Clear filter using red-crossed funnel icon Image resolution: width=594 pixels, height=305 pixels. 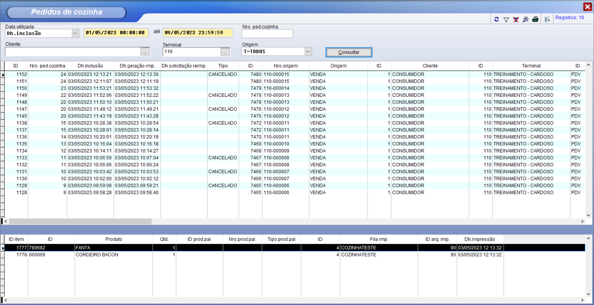click(x=516, y=19)
